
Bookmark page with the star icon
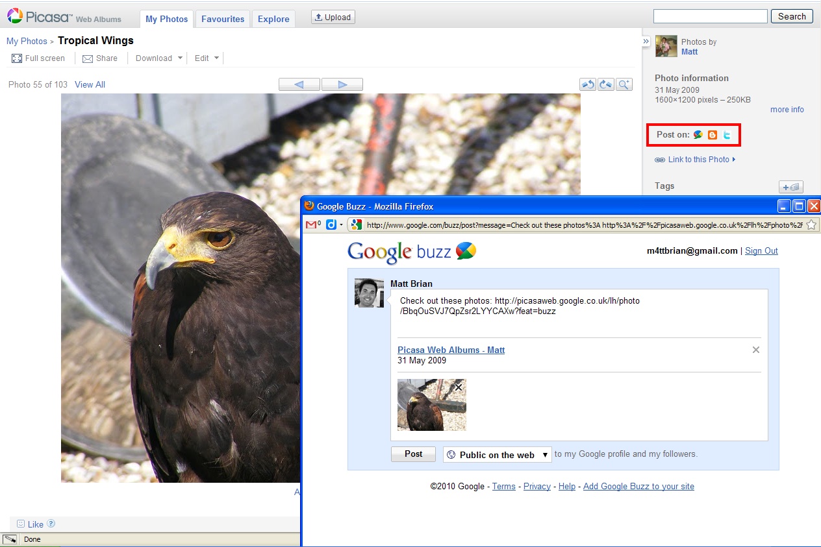[x=811, y=225]
